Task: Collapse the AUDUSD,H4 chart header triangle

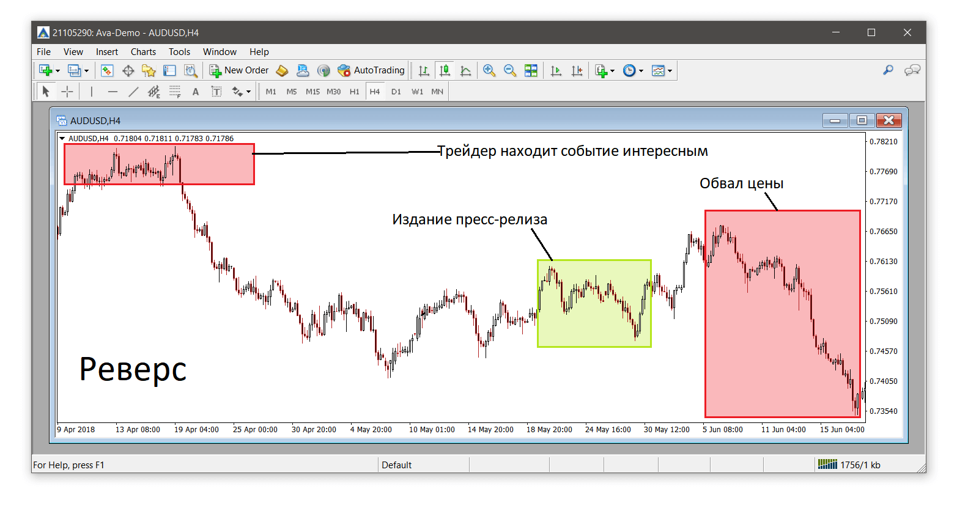Action: point(62,139)
